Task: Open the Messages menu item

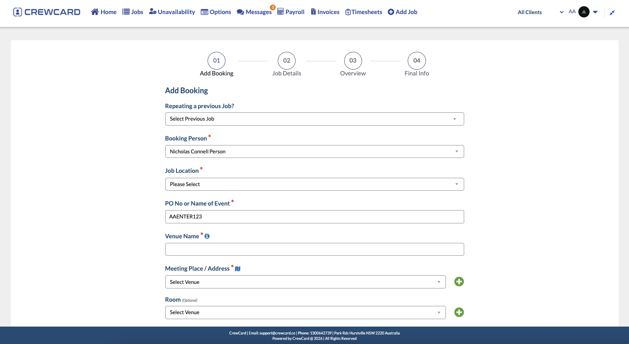Action: (254, 12)
